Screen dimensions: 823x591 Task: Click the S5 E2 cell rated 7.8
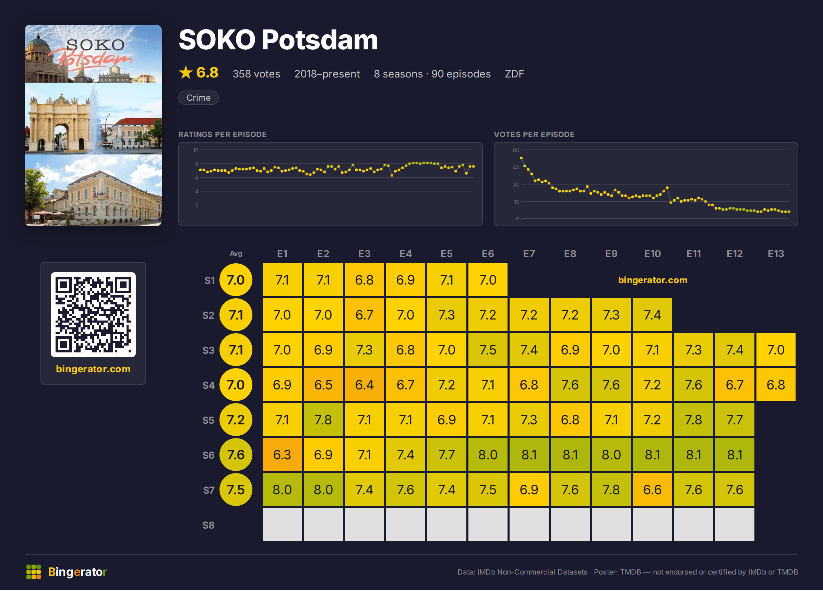pos(323,420)
